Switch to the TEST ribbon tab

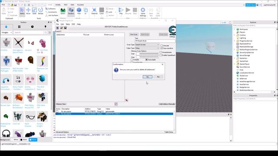[x=66, y=5]
